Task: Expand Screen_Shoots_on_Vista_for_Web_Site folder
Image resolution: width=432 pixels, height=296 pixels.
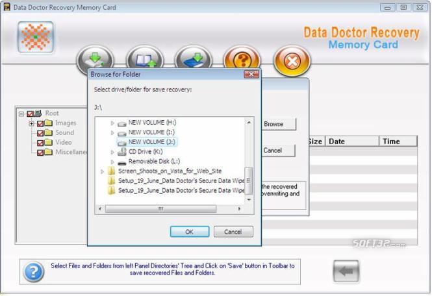Action: point(102,171)
